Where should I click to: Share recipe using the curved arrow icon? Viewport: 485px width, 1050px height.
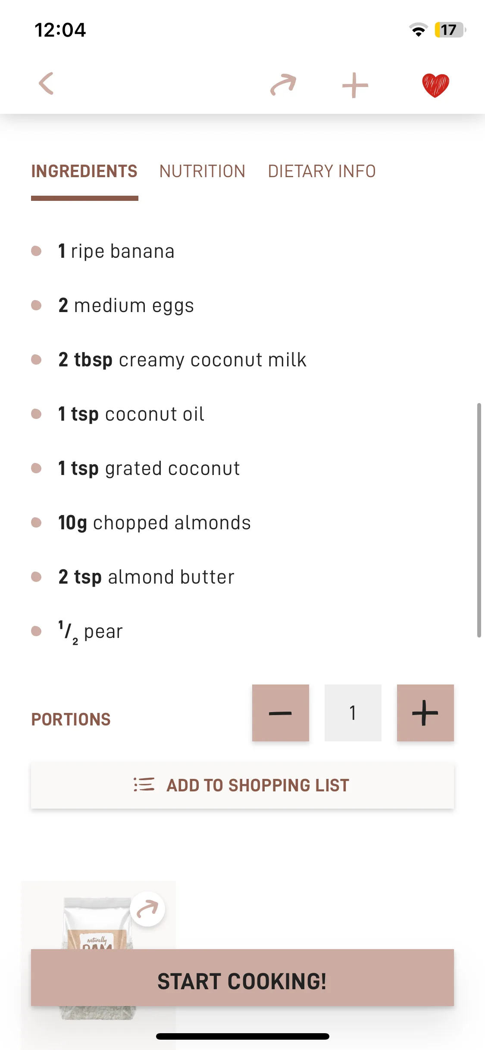(283, 84)
